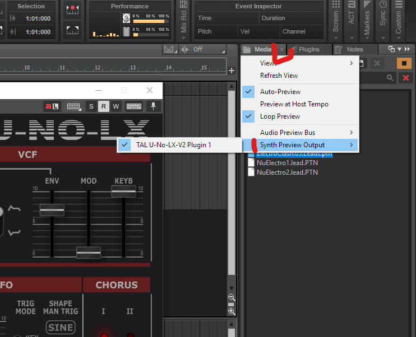Click the Sync module clock icon

[383, 4]
